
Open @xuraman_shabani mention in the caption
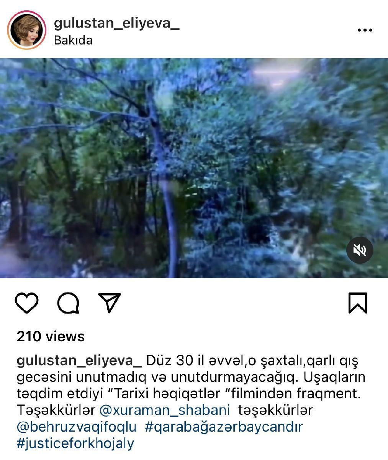click(x=165, y=410)
